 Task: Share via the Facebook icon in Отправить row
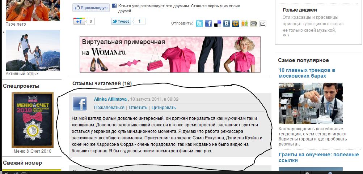[208, 23]
